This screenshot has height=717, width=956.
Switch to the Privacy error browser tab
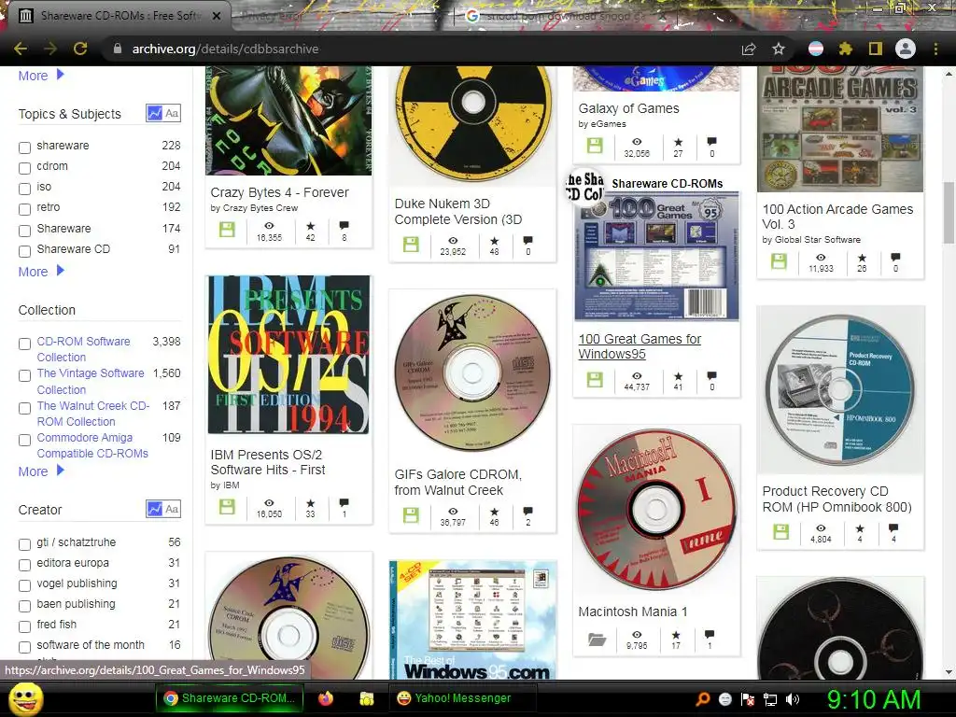click(x=342, y=17)
